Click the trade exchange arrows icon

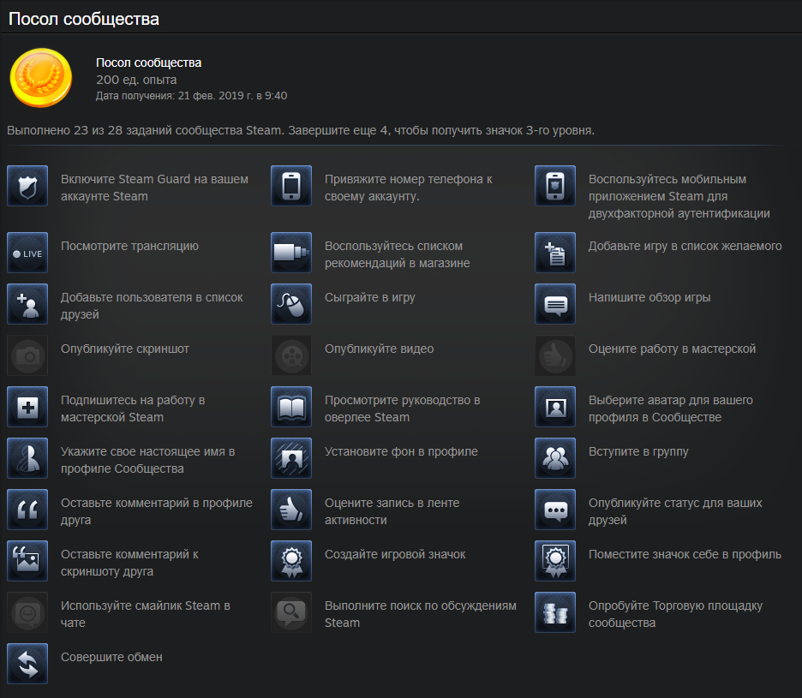coord(27,664)
